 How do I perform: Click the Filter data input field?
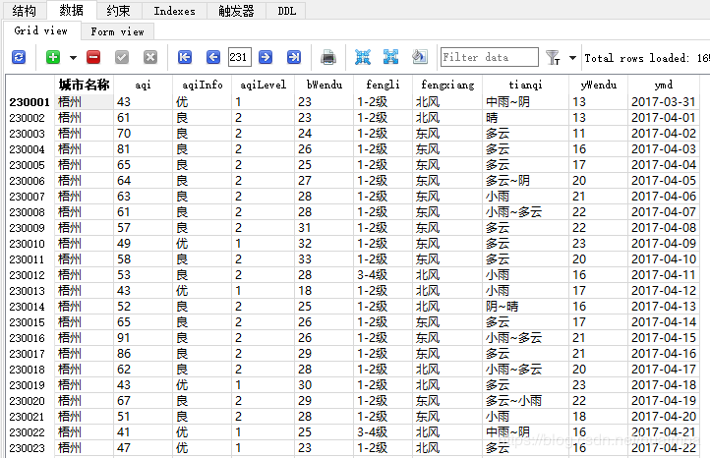(490, 57)
